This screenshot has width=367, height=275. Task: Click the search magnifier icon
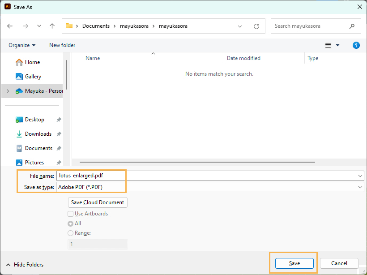coord(352,26)
